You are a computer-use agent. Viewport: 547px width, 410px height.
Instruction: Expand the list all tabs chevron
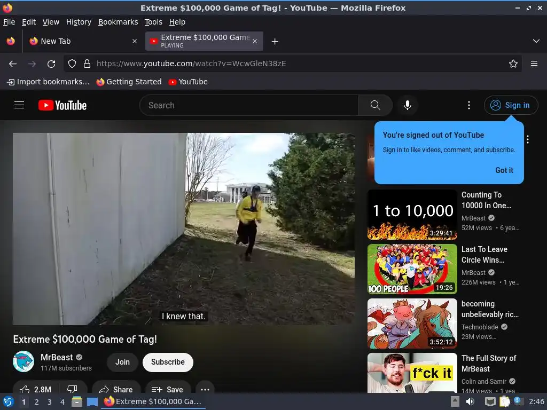pyautogui.click(x=536, y=41)
